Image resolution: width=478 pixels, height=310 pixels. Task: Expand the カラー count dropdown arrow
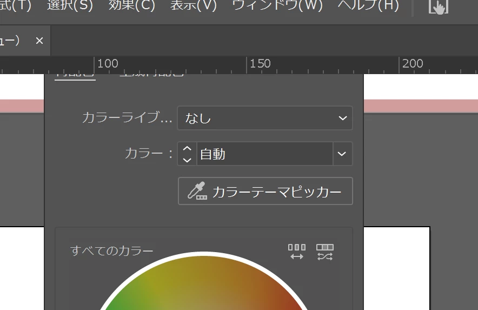tap(342, 154)
